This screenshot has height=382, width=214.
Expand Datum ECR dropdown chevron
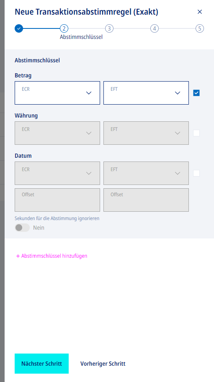tap(89, 173)
